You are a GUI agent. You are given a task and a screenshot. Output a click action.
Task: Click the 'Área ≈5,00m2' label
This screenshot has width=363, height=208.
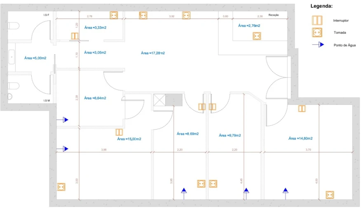[x=35, y=58]
